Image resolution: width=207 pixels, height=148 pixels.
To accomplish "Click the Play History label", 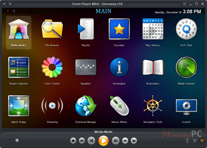I will click(153, 45).
